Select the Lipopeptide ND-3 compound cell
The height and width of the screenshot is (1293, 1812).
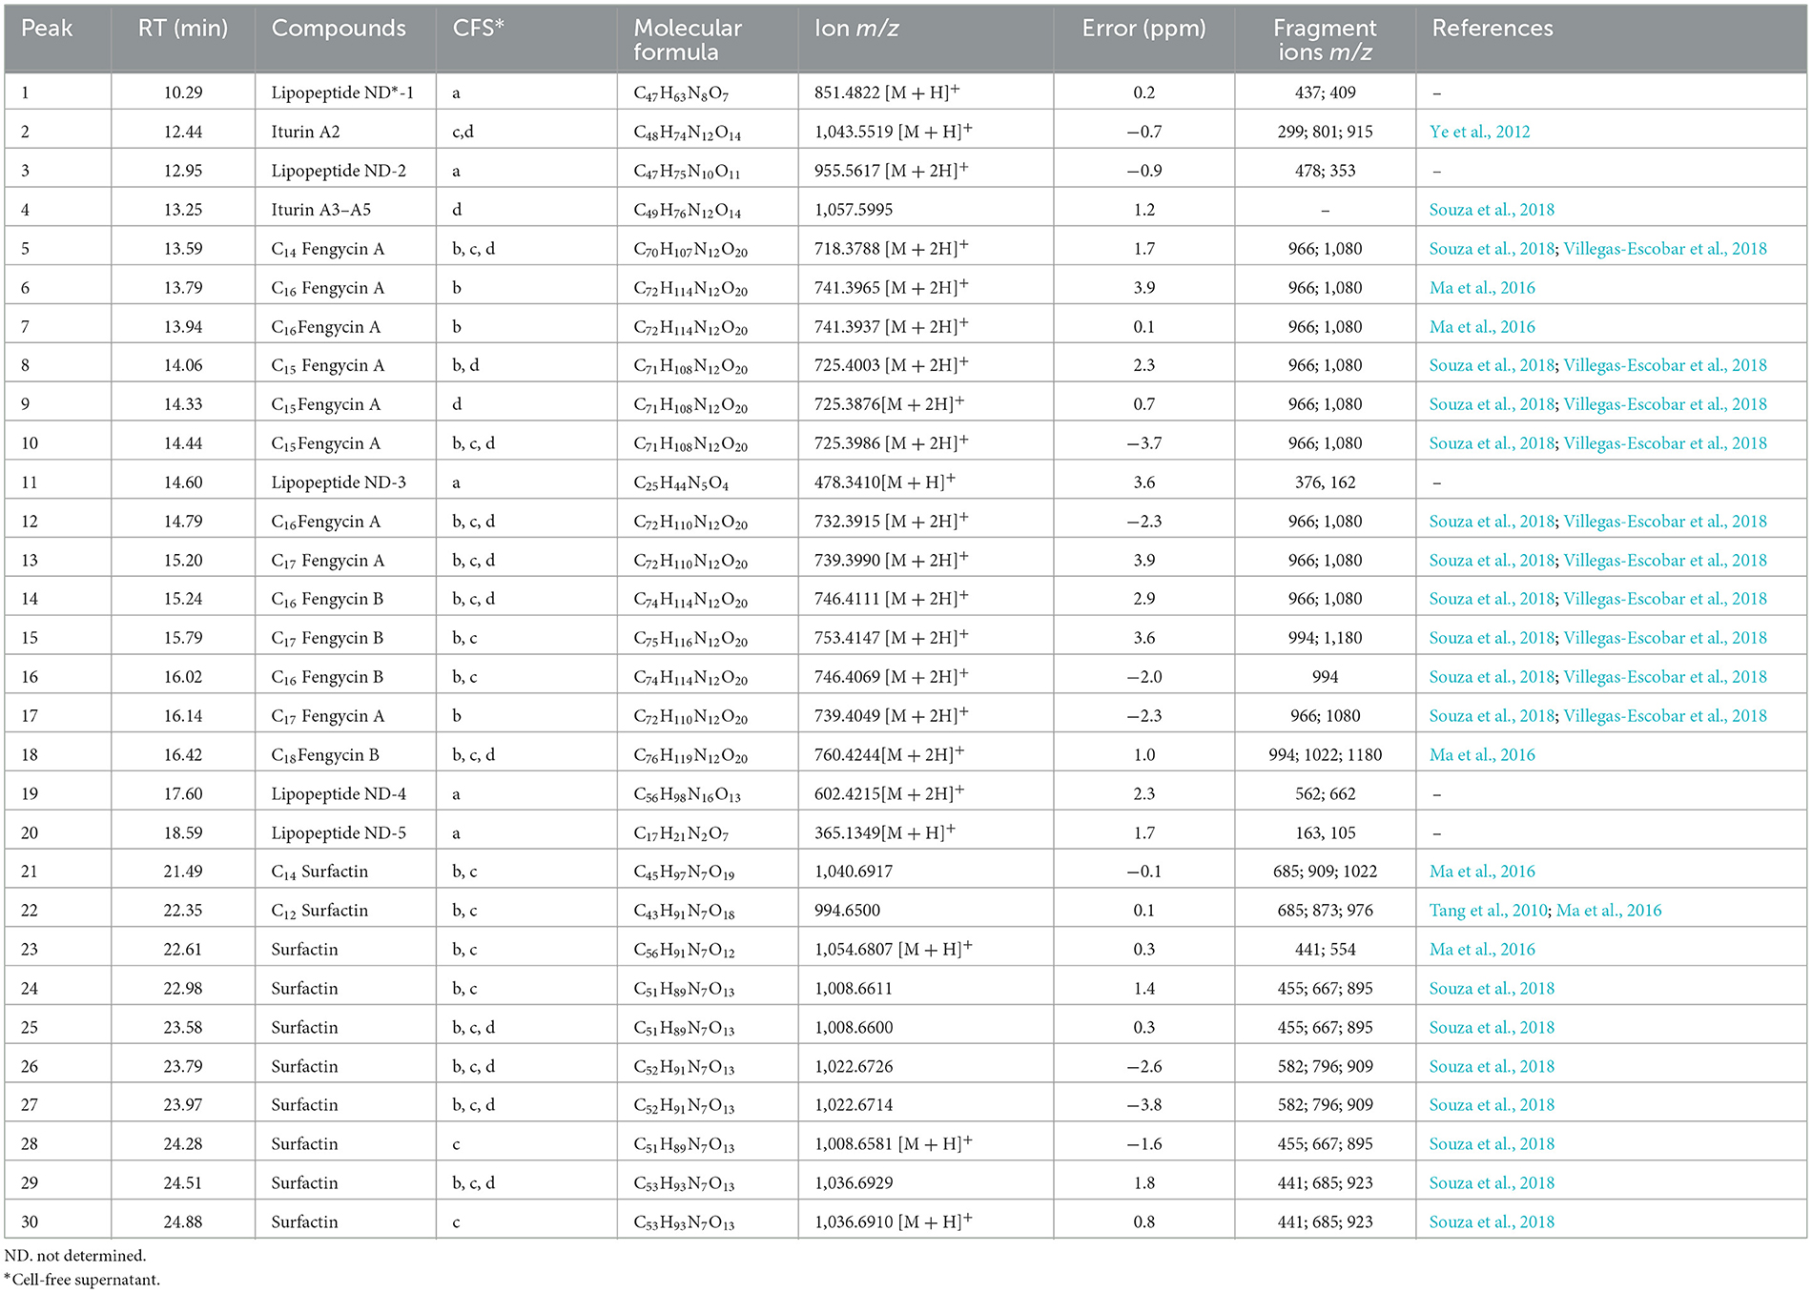tap(339, 482)
